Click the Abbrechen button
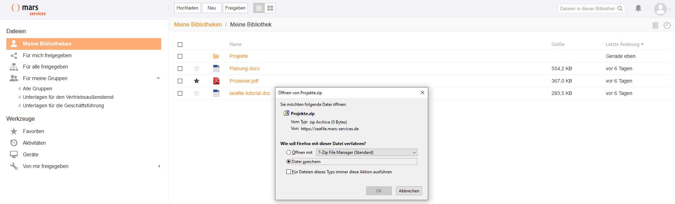This screenshot has width=675, height=204. click(409, 191)
